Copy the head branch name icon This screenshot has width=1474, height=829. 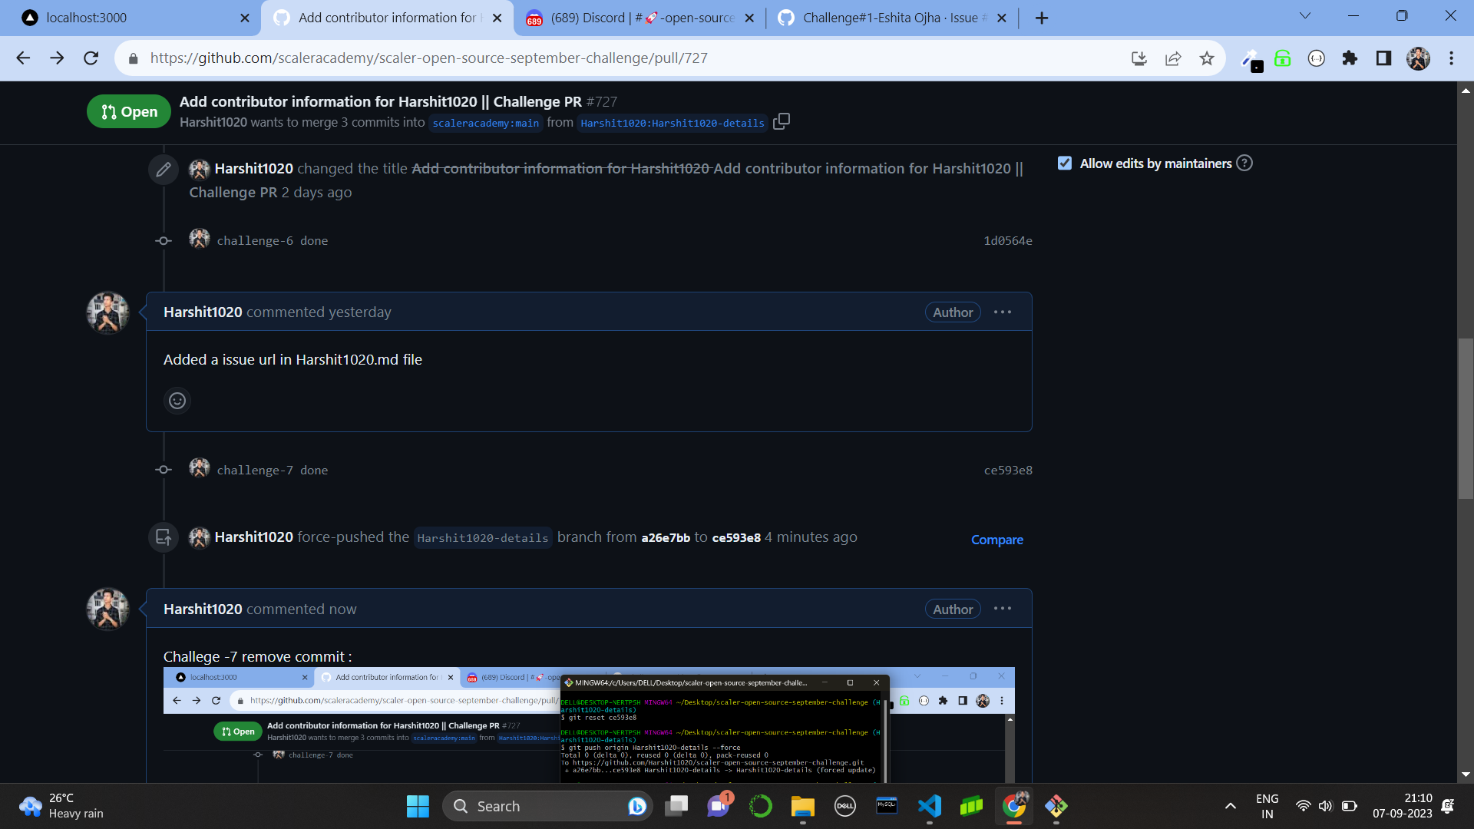point(781,122)
